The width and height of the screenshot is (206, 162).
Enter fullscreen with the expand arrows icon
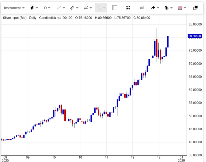point(128,8)
